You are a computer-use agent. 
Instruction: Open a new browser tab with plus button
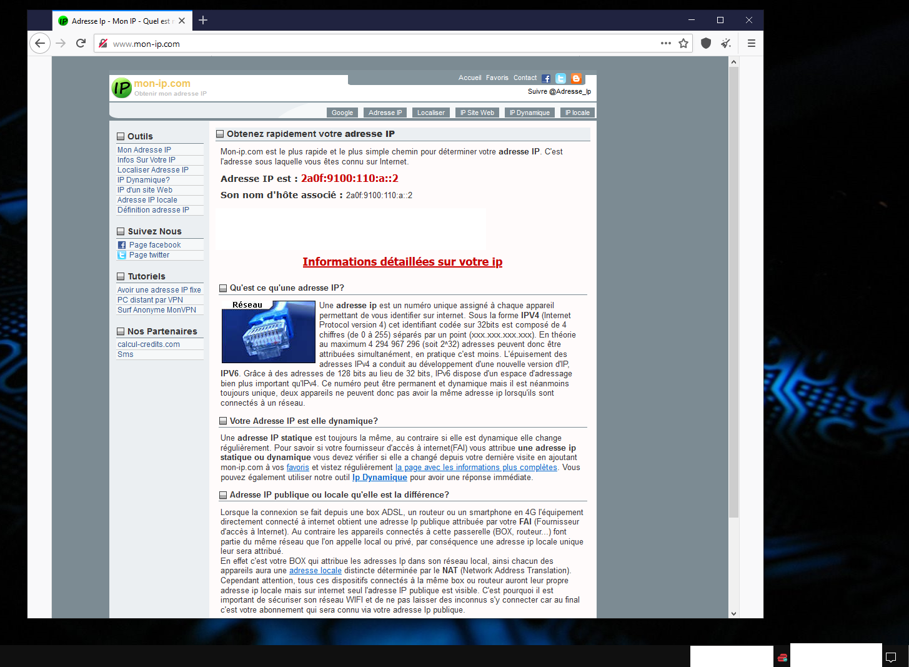pos(203,20)
